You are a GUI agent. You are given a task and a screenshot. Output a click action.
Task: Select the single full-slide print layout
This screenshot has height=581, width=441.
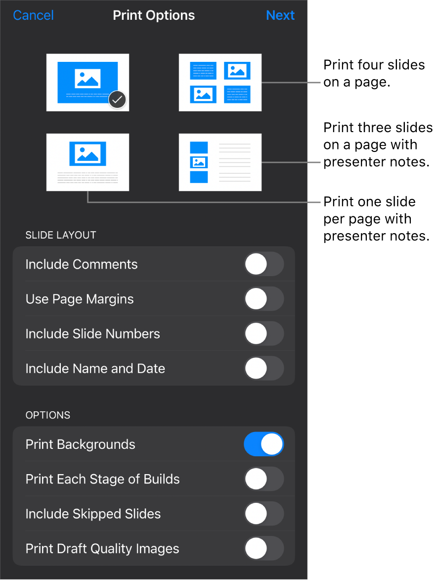88,82
